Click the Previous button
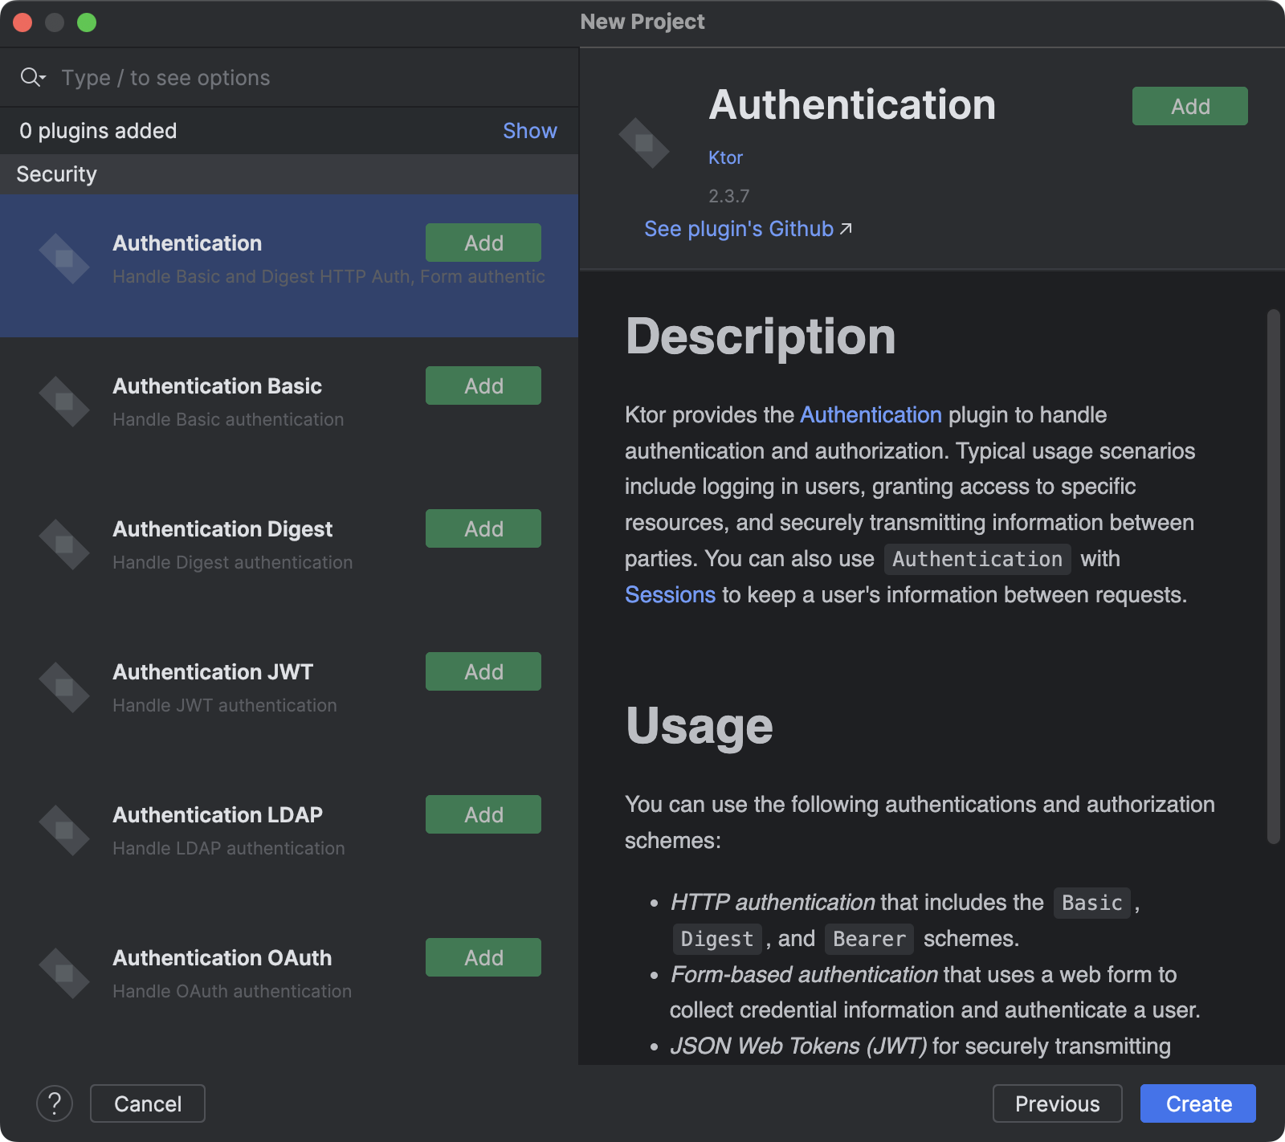Screen dimensions: 1285x1142 tap(1057, 1103)
